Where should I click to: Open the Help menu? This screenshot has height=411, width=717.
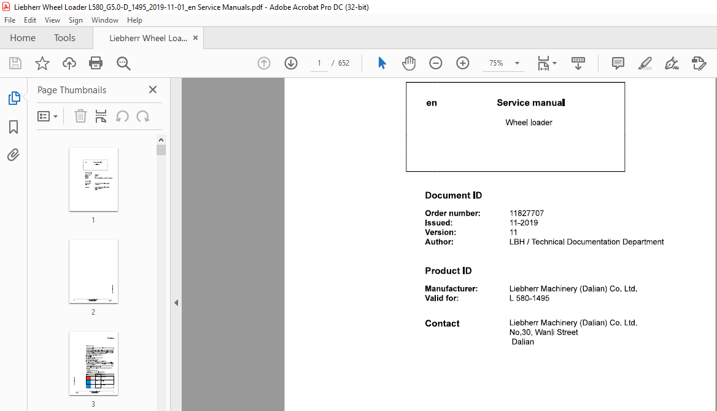pos(134,20)
